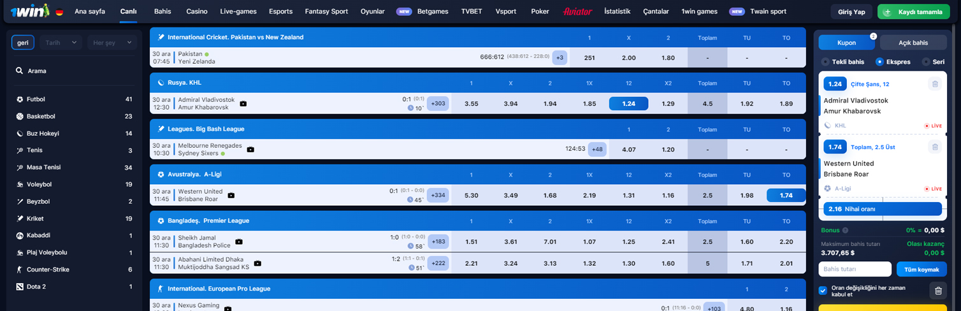This screenshot has height=311, width=961.
Task: Select 4.07 odds for Melbourne Renegades
Action: tap(628, 150)
